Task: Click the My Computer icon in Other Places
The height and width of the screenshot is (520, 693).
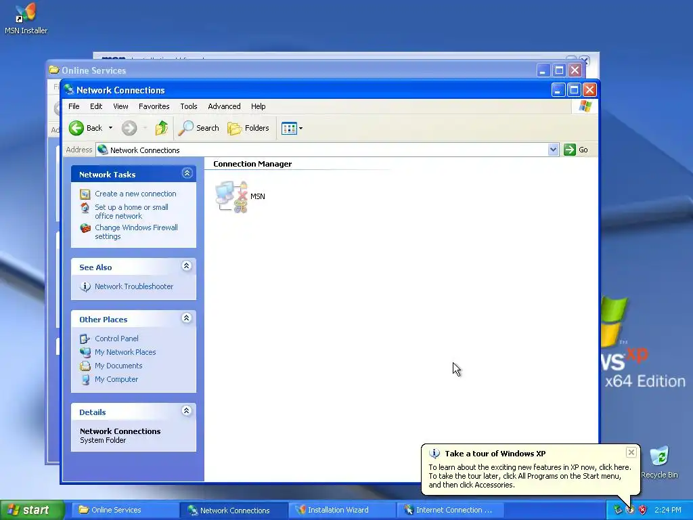Action: (x=85, y=379)
